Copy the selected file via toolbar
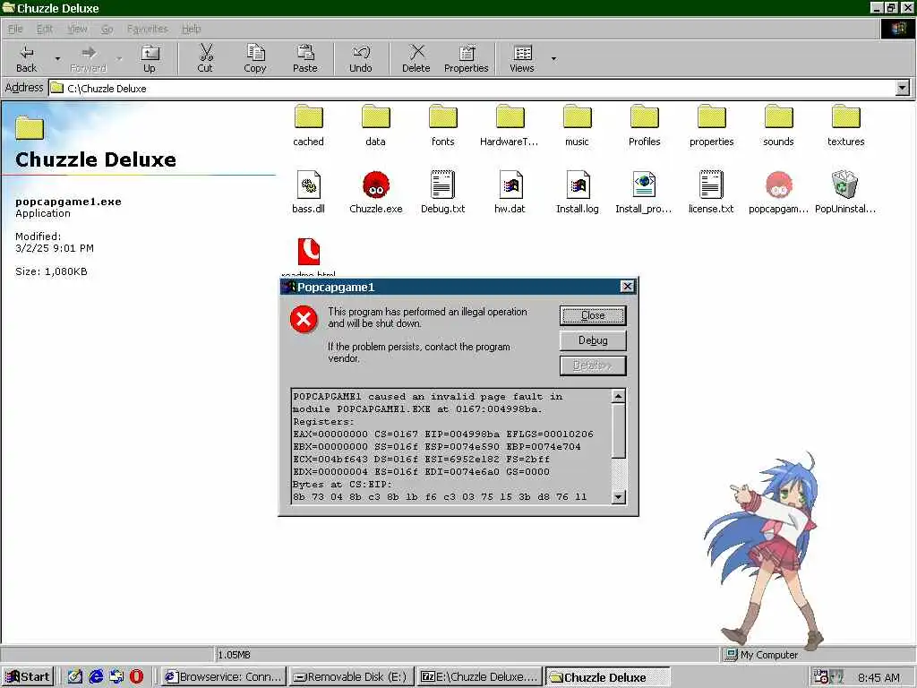 click(x=255, y=58)
